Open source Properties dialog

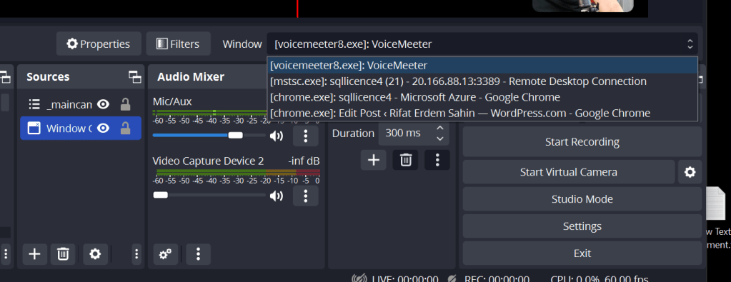click(x=99, y=44)
